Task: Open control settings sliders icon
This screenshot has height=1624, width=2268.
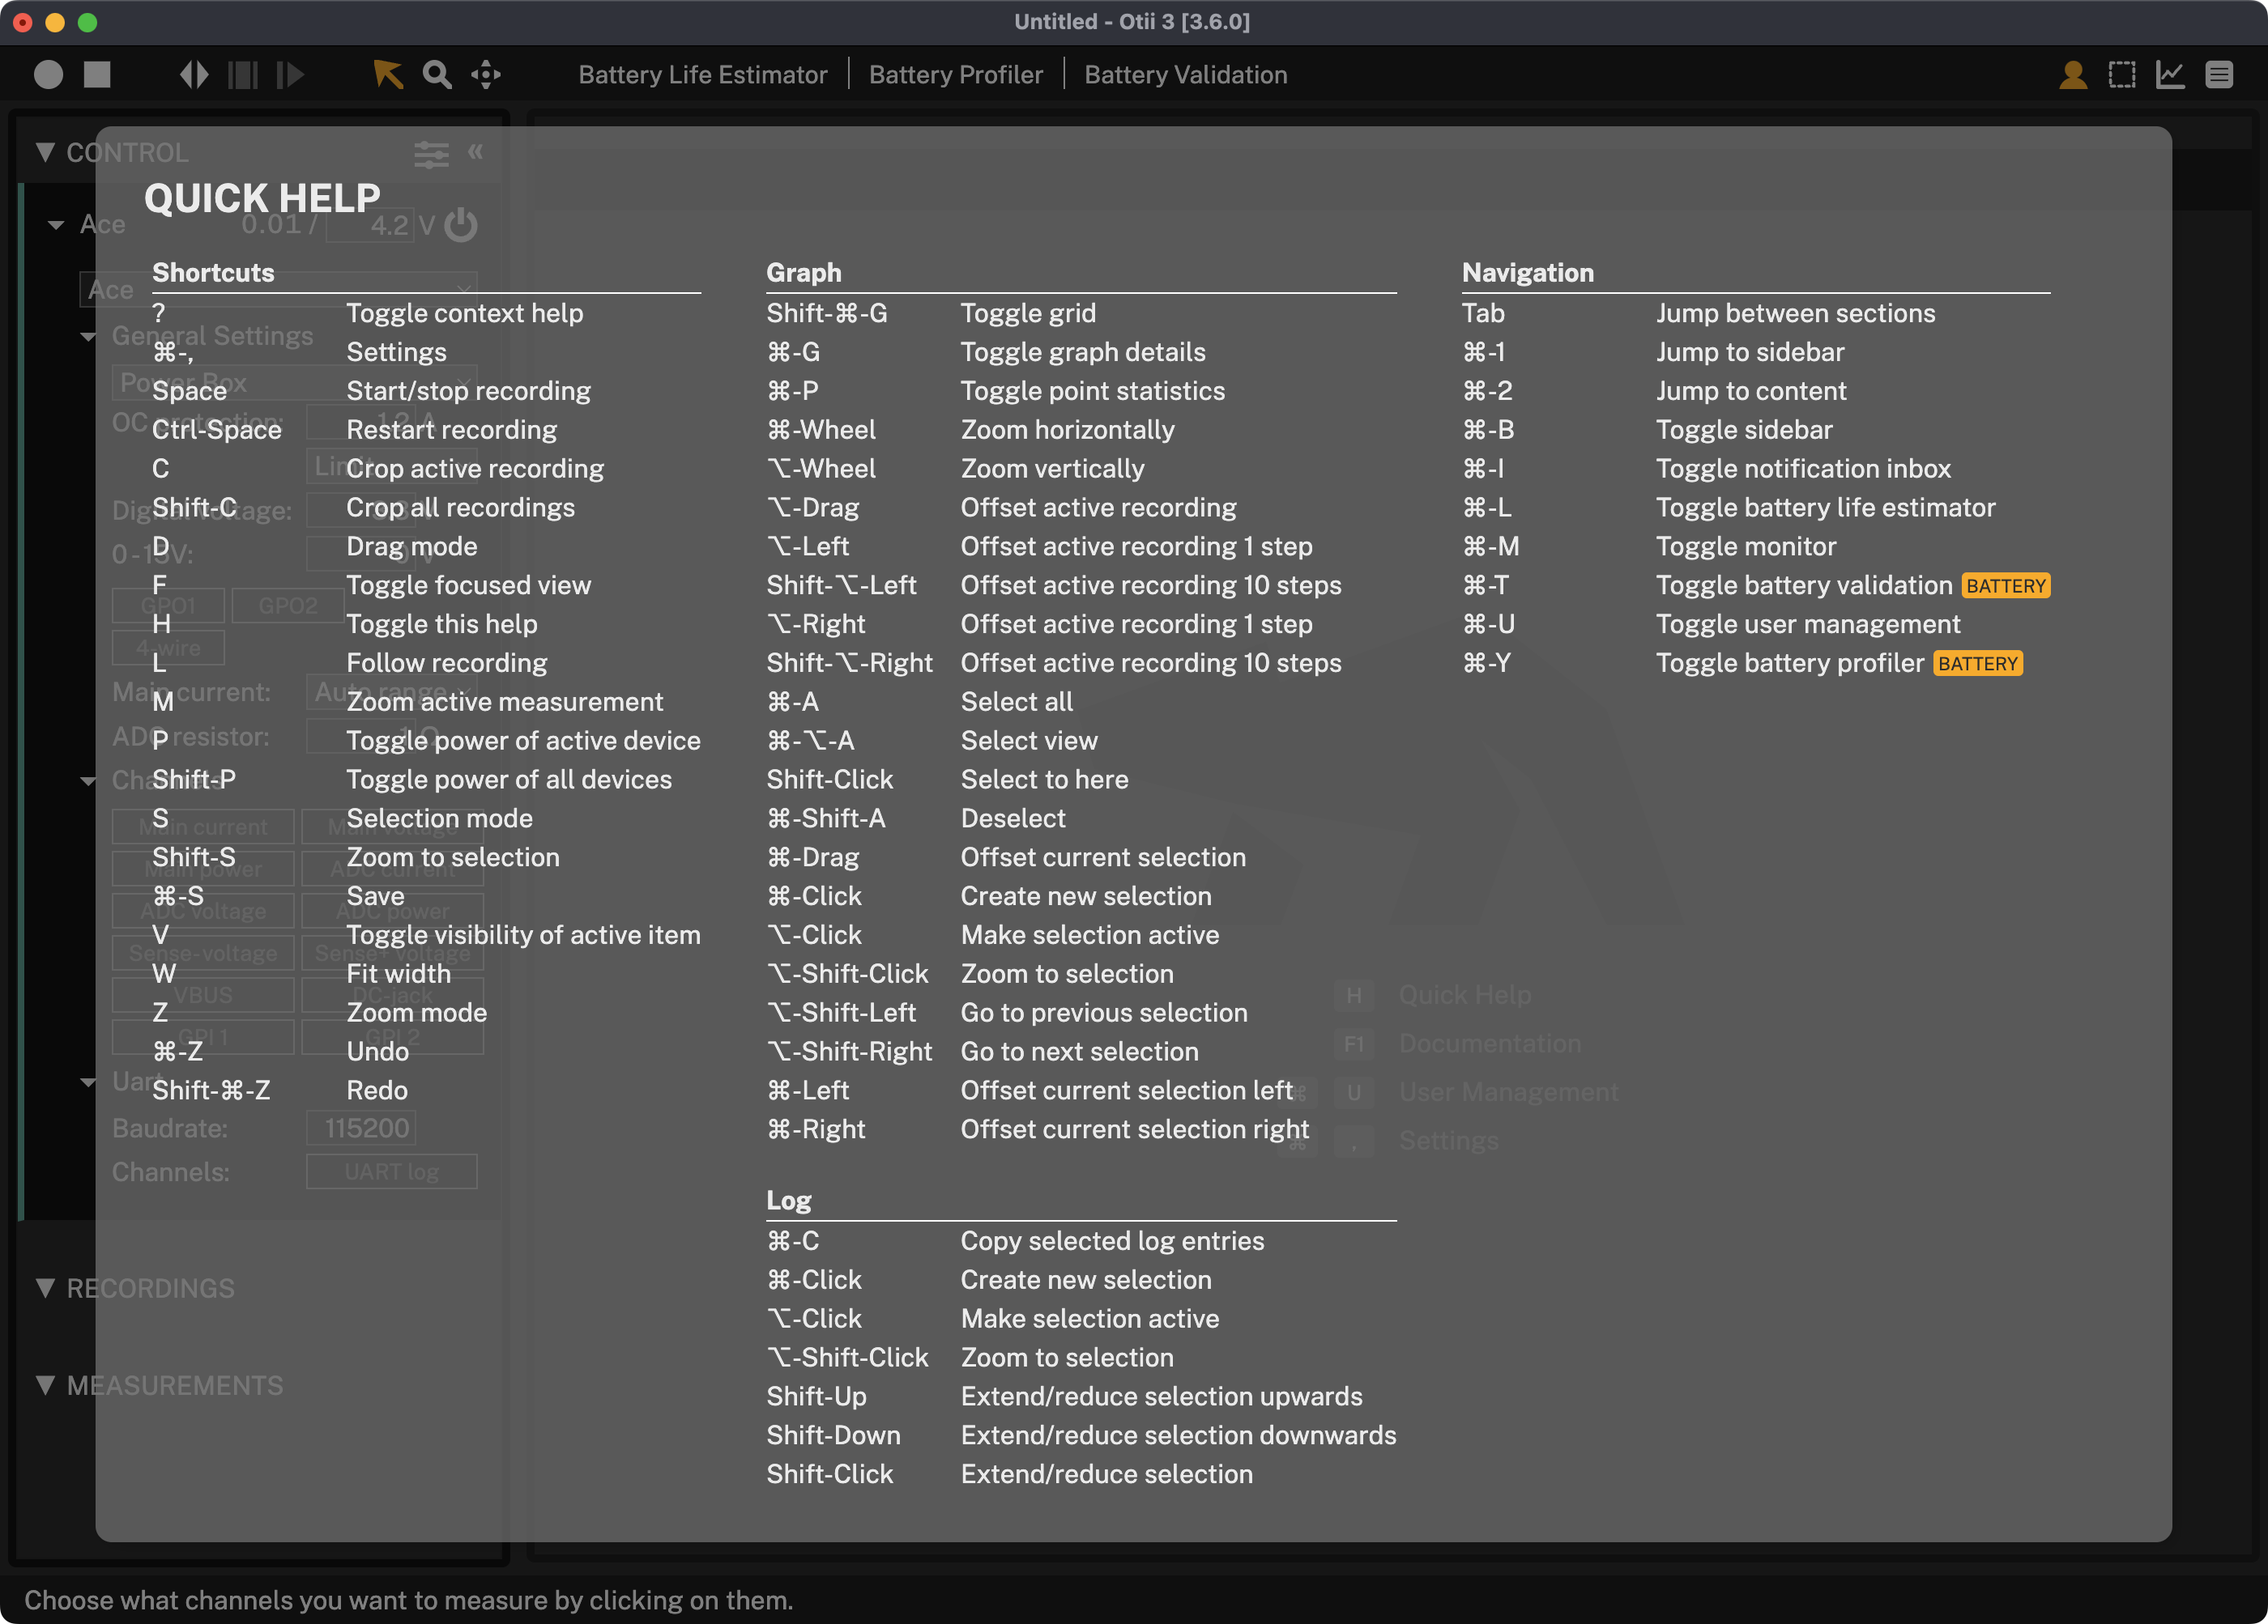Action: click(x=431, y=154)
